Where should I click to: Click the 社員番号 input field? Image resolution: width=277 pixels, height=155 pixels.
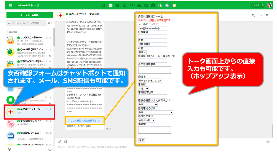tap(152, 36)
